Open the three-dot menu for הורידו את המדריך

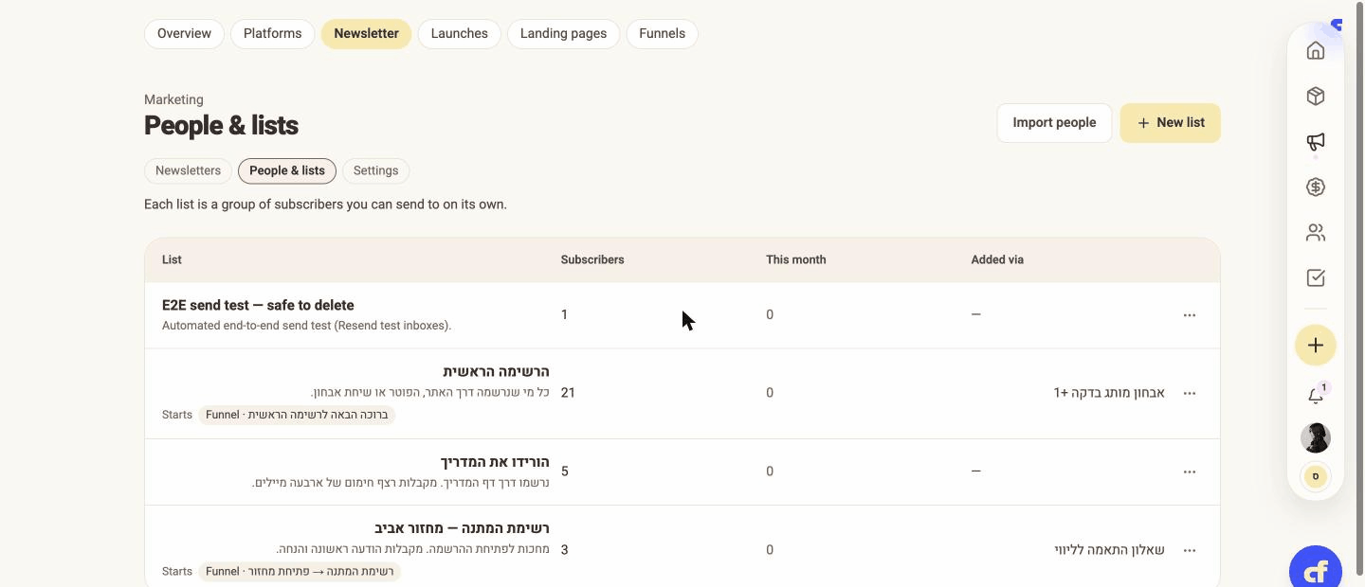pos(1190,471)
